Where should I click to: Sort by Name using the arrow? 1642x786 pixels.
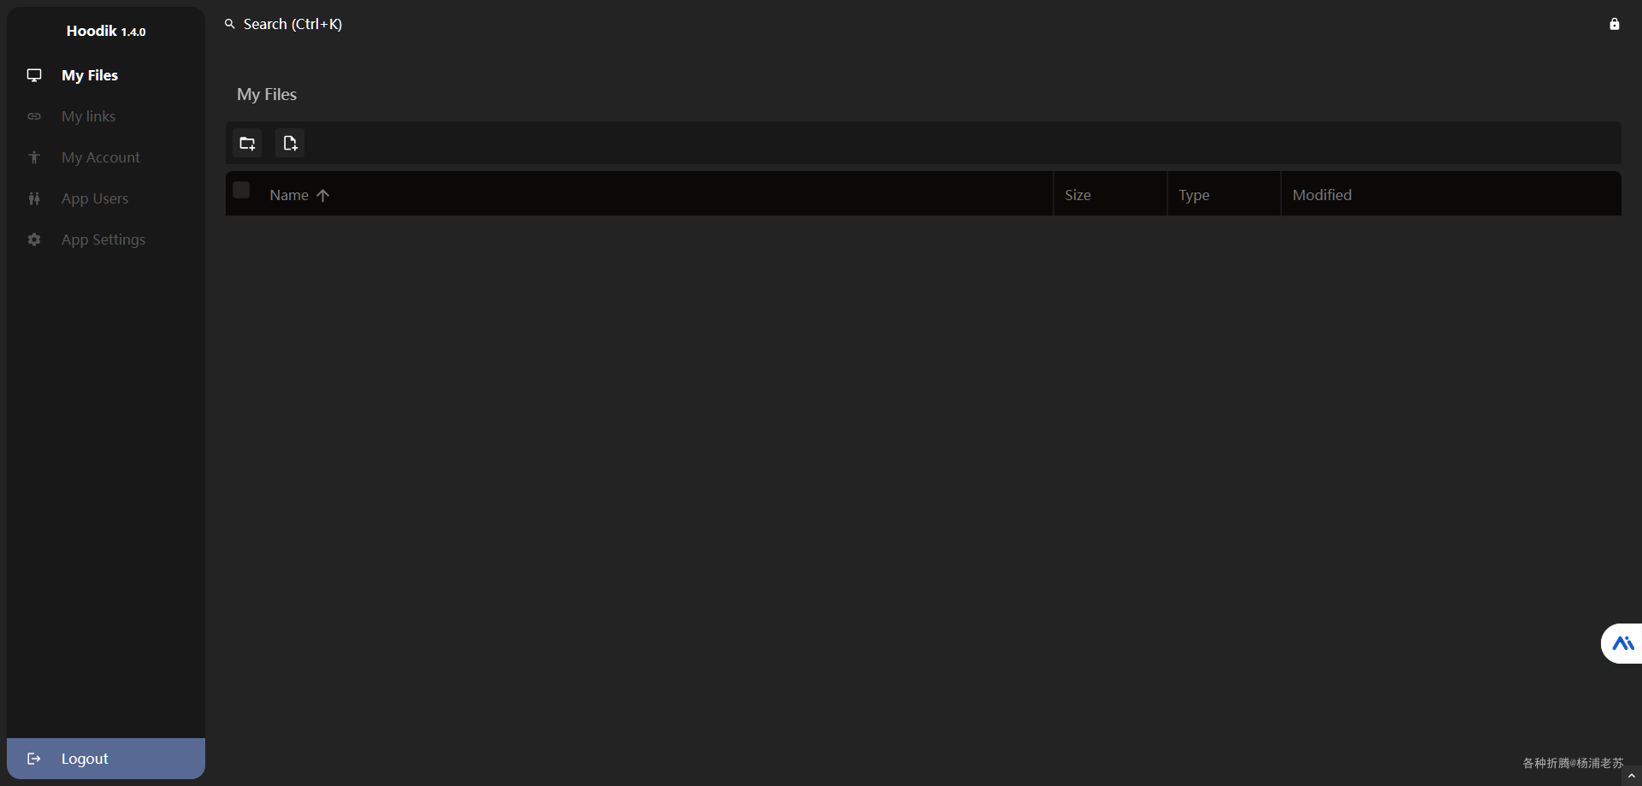pos(322,195)
